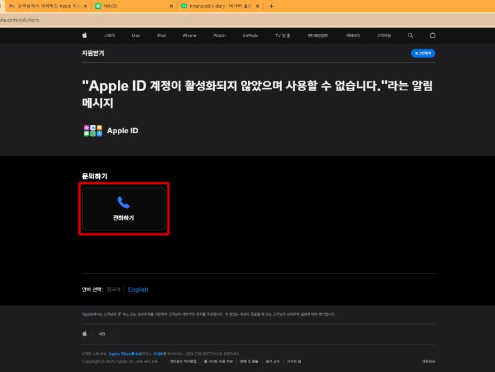Image resolution: width=495 pixels, height=372 pixels.
Task: Click the Apple logo in the footer breadcrumb
Action: tap(85, 334)
